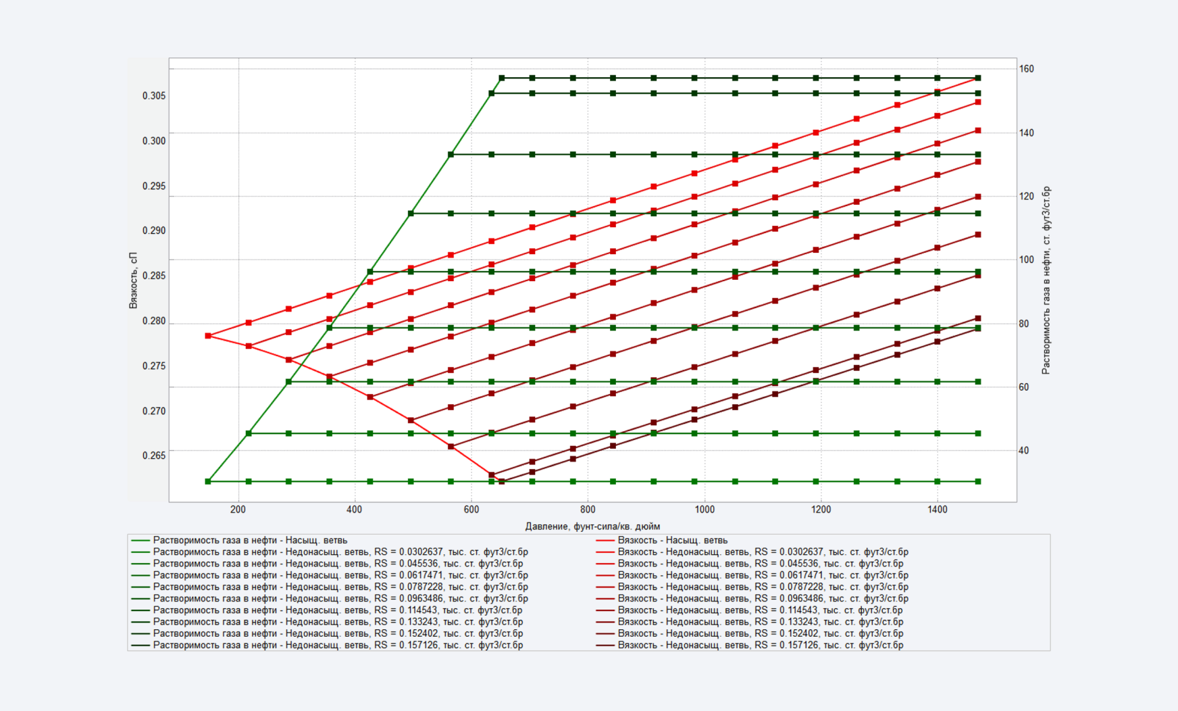Click viscosity axis tick 0.290
Screen dimensions: 1178x711
click(153, 230)
